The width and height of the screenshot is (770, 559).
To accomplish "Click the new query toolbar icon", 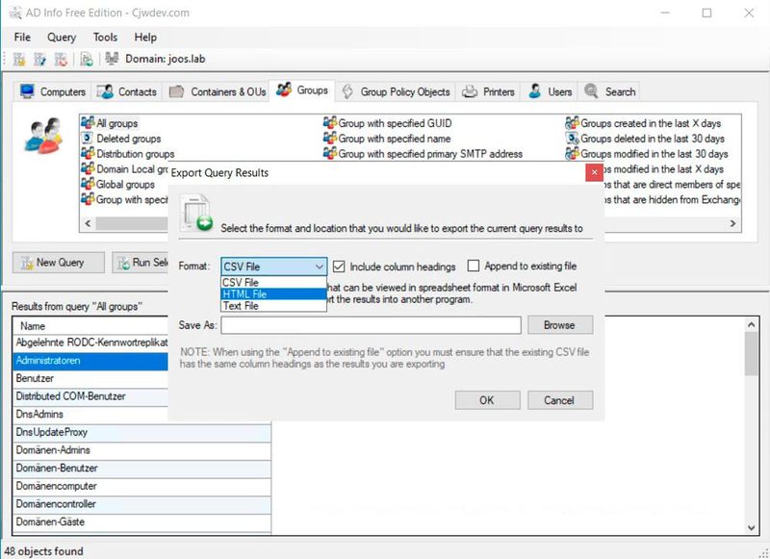I will [17, 59].
